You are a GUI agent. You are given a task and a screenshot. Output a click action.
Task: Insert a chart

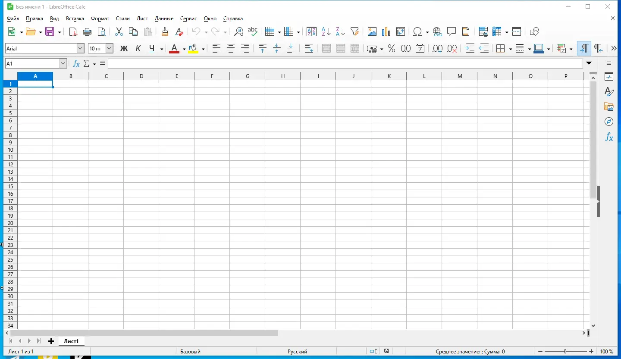(x=386, y=31)
